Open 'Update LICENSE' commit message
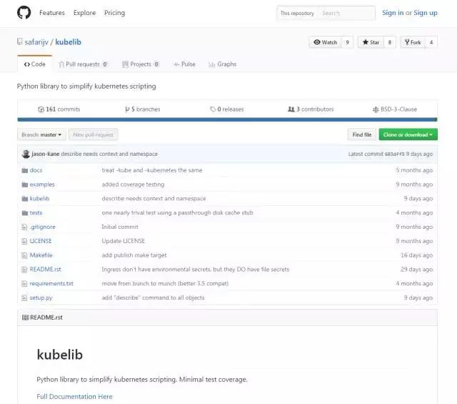457x404 pixels. 124,241
